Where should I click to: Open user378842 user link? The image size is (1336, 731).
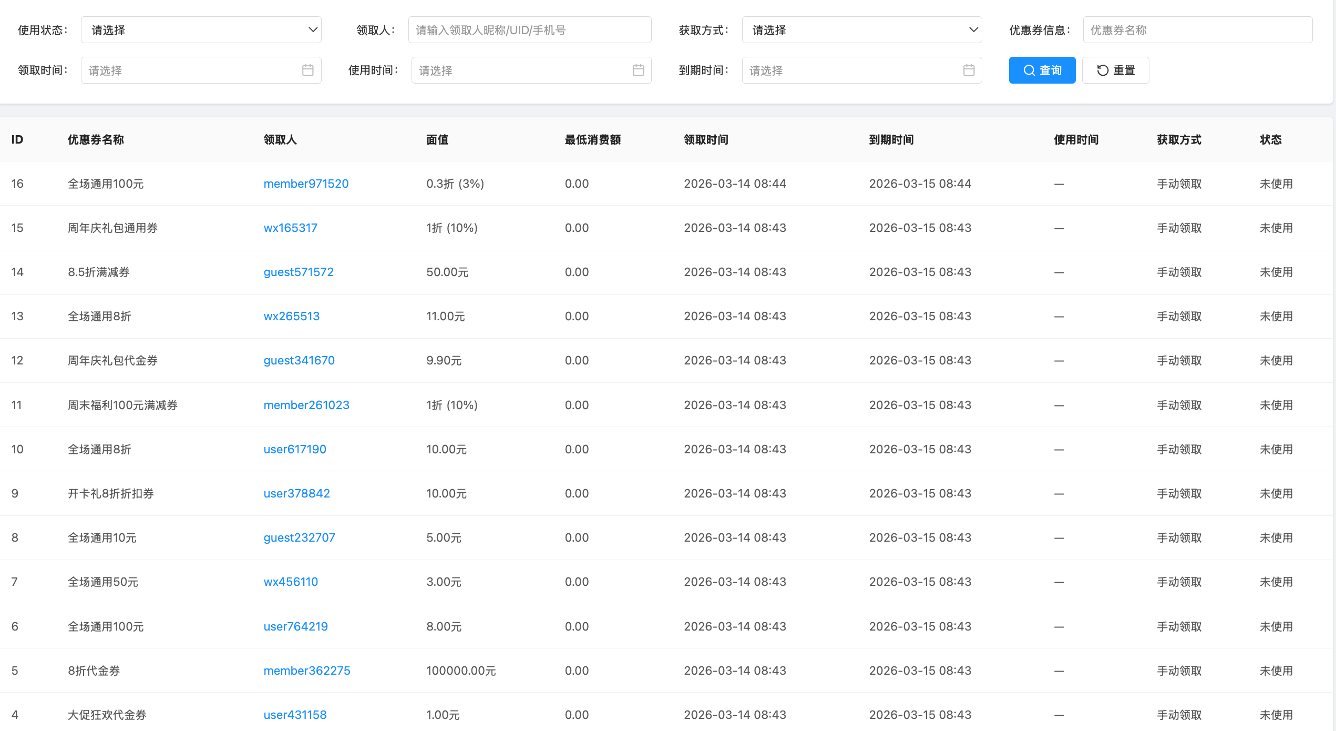click(x=296, y=493)
